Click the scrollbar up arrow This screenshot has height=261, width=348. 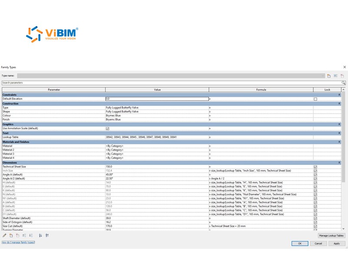tap(344, 90)
